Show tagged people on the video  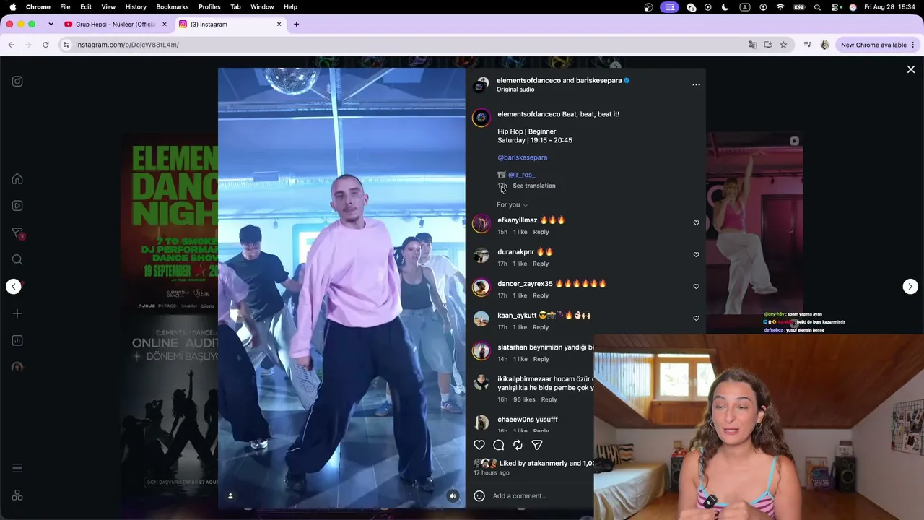point(230,495)
